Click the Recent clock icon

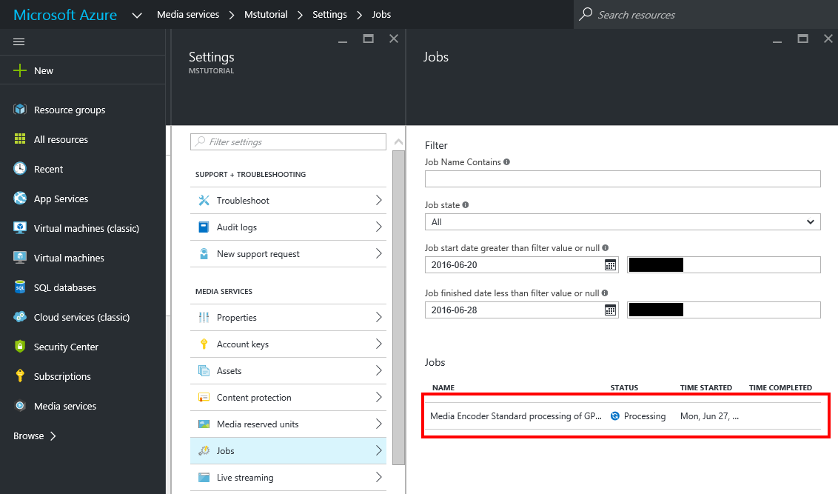coord(20,168)
